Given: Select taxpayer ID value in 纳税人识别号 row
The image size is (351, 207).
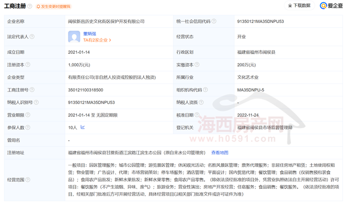Looking at the screenshot, I should pos(92,102).
